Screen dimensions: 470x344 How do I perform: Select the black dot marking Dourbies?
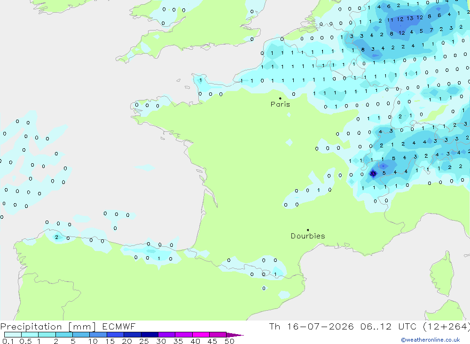coord(308,230)
